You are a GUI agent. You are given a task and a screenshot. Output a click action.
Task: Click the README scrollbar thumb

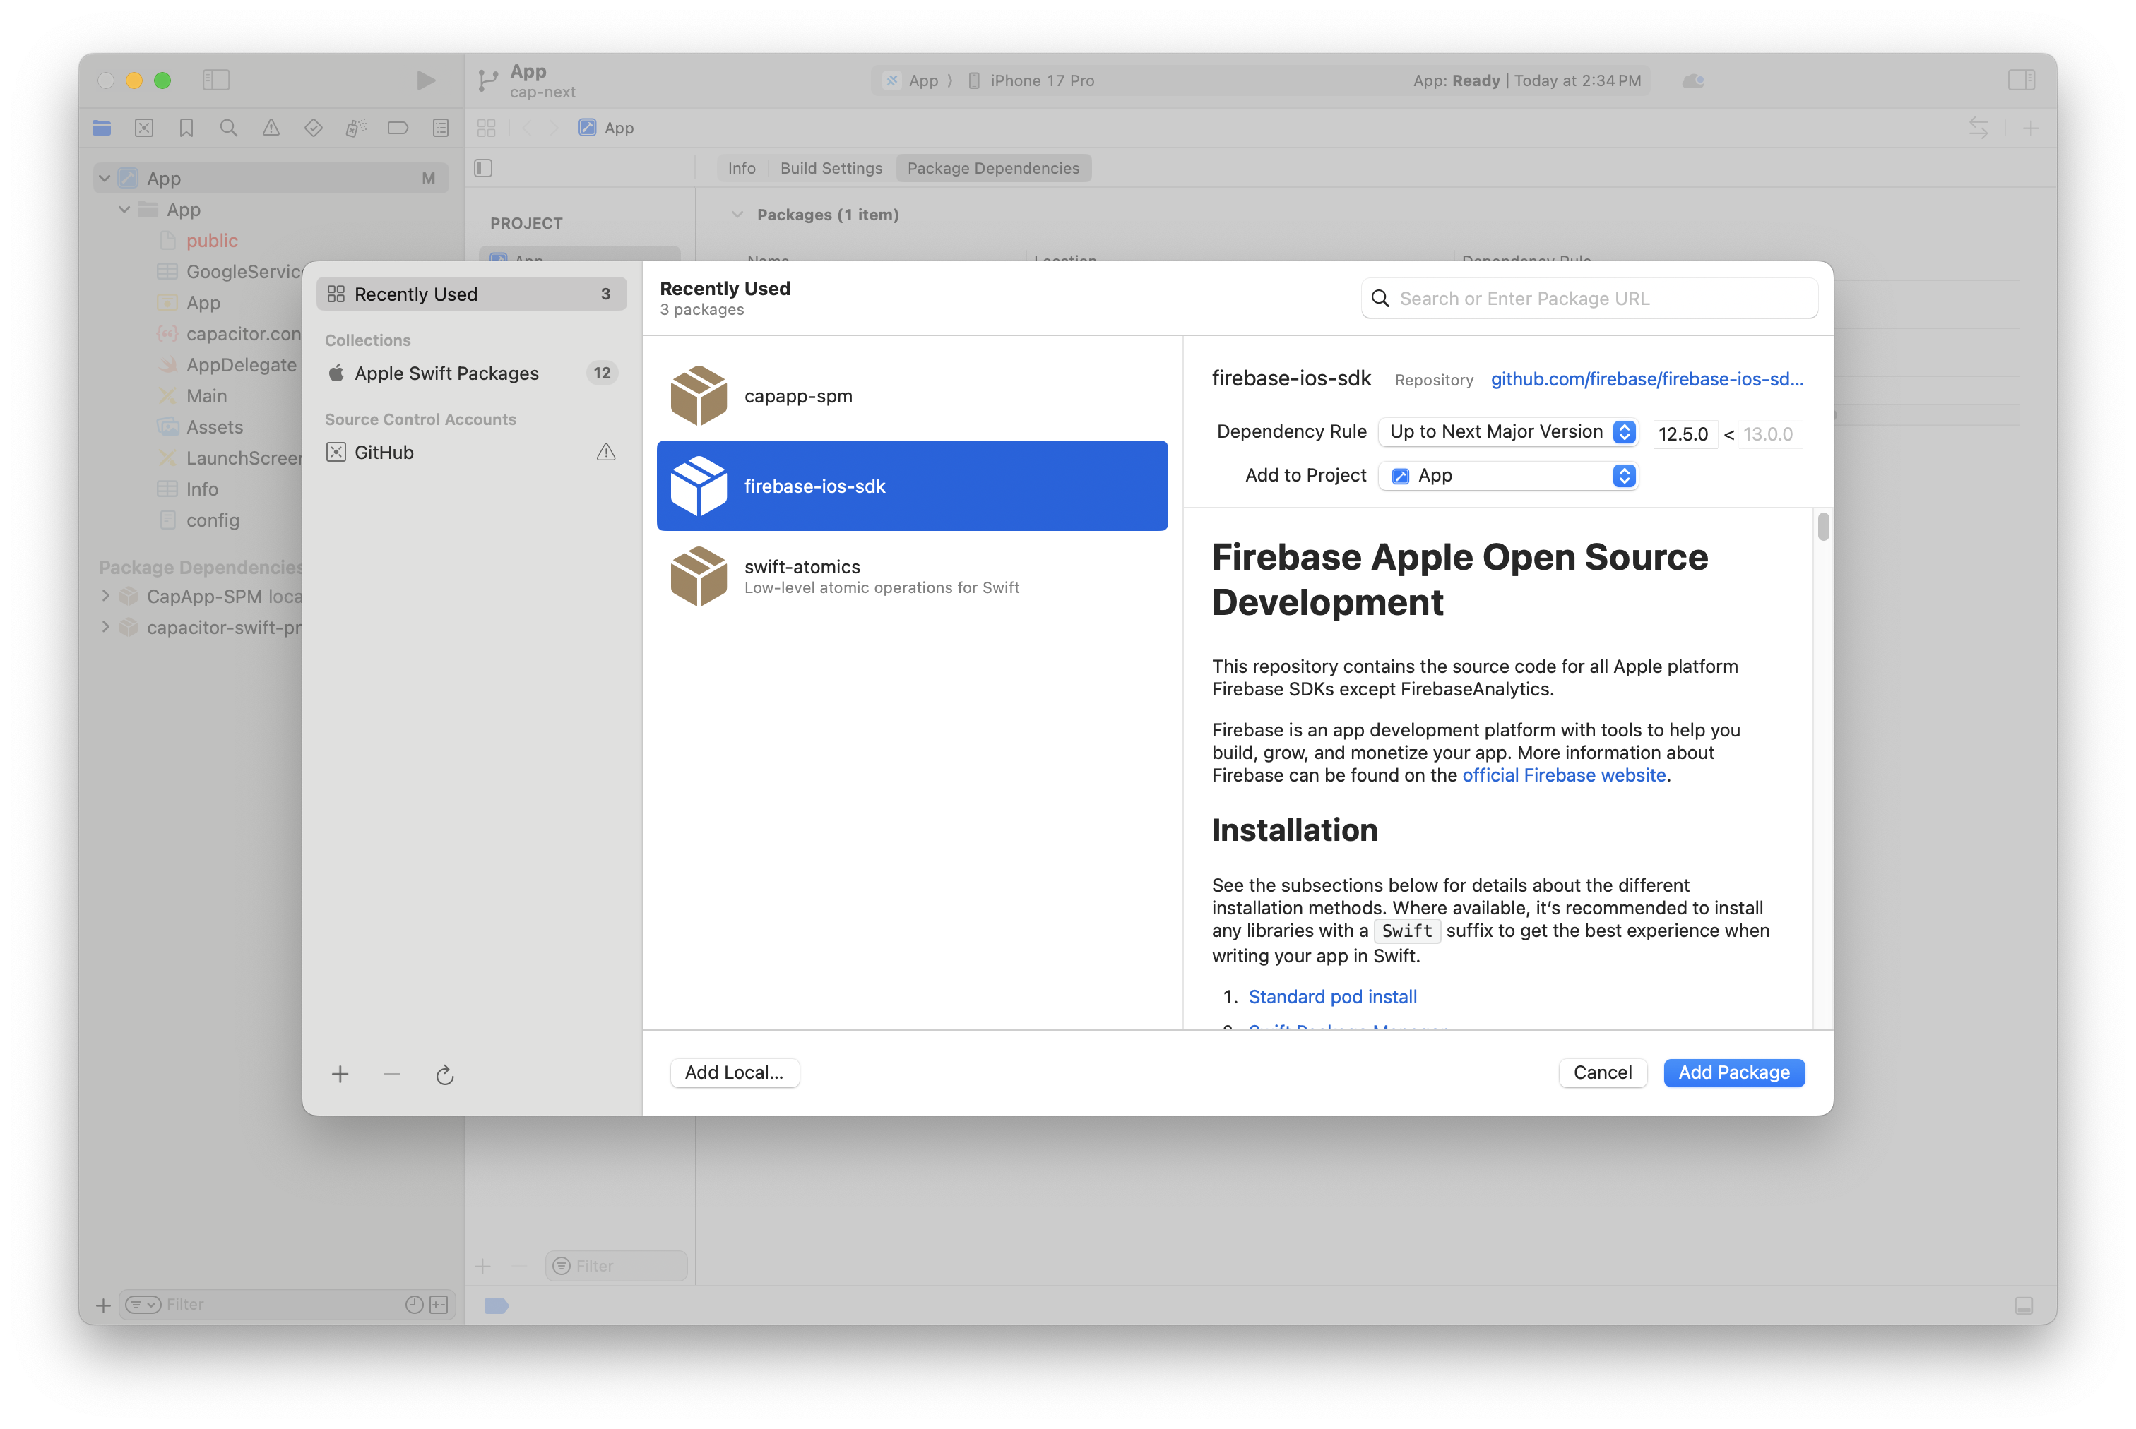[1822, 527]
